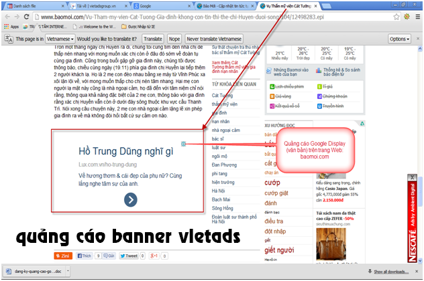
Task: Open the 'Lịch chiếu phim' icon link
Action: point(286,86)
